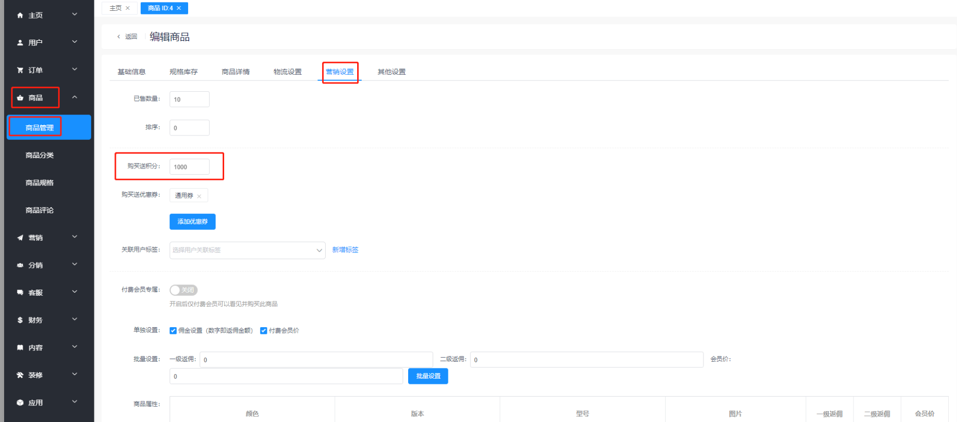
Task: Click the 新增标签 link
Action: [x=345, y=250]
